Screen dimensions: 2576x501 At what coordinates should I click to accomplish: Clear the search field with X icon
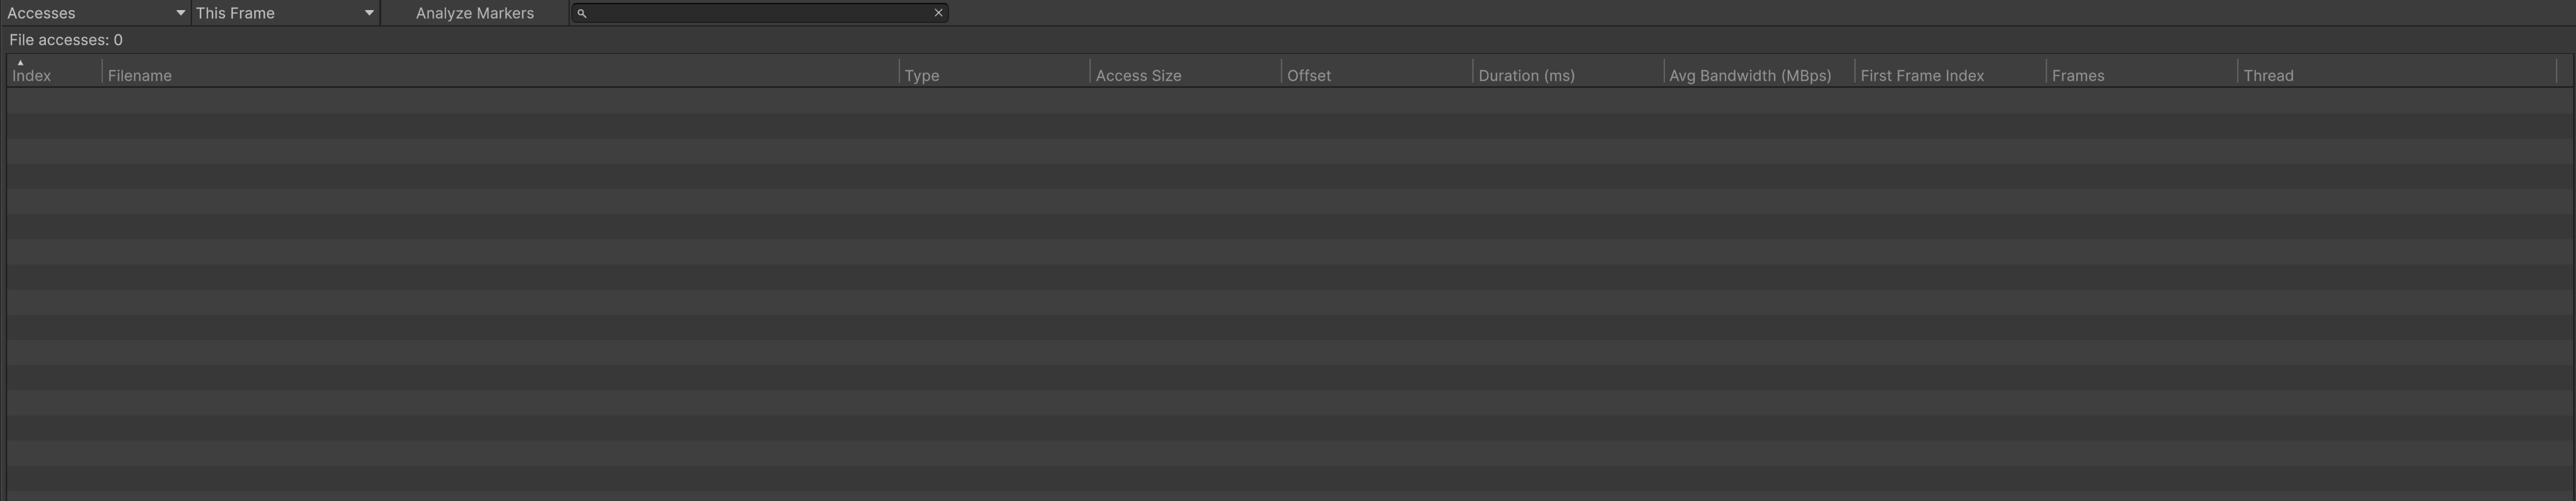coord(938,13)
